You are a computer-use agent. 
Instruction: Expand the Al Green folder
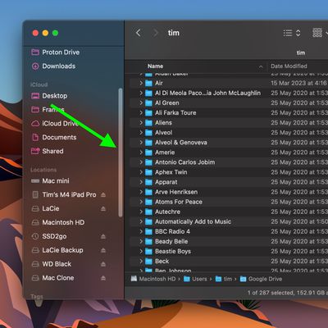tap(141, 102)
